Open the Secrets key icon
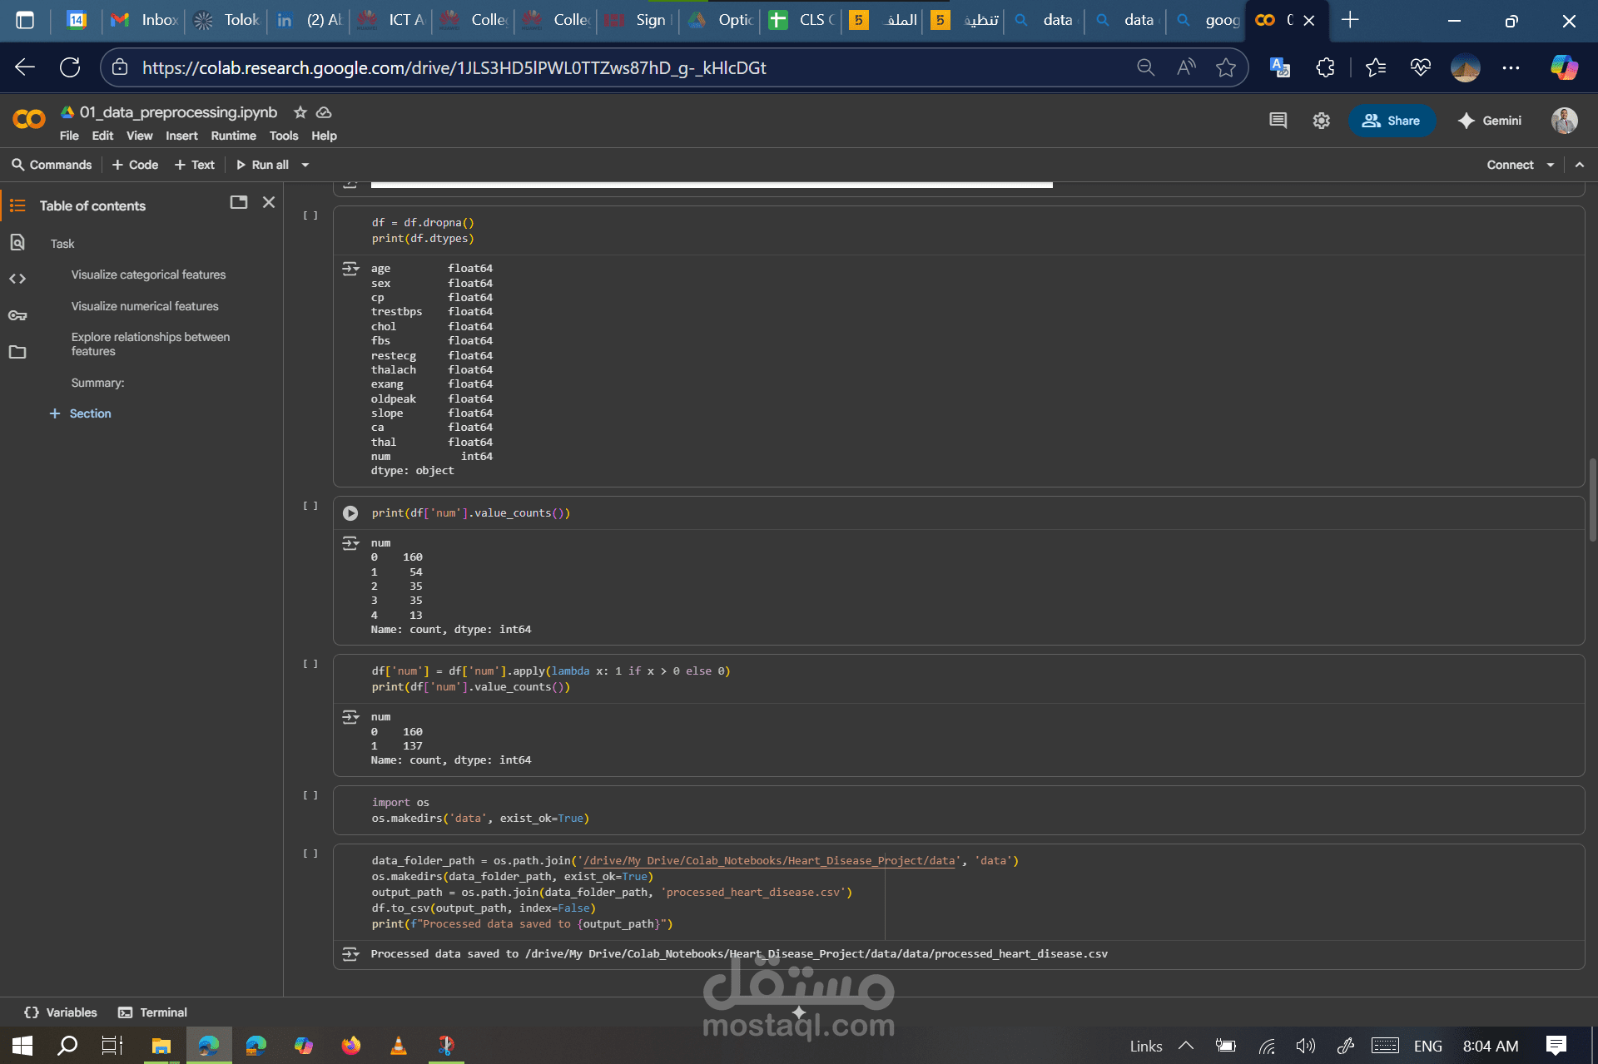Viewport: 1598px width, 1064px height. coord(17,315)
